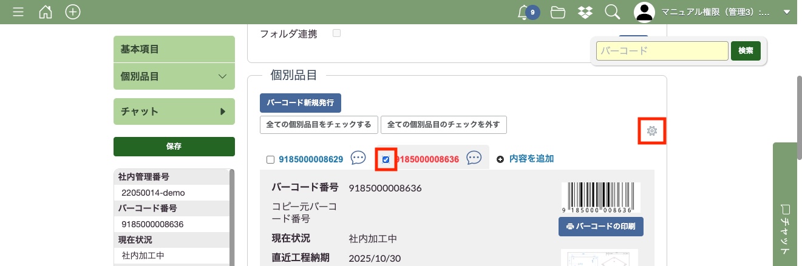This screenshot has height=266, width=802.
Task: Open chat bubble next to 9185000008629
Action: click(x=358, y=159)
